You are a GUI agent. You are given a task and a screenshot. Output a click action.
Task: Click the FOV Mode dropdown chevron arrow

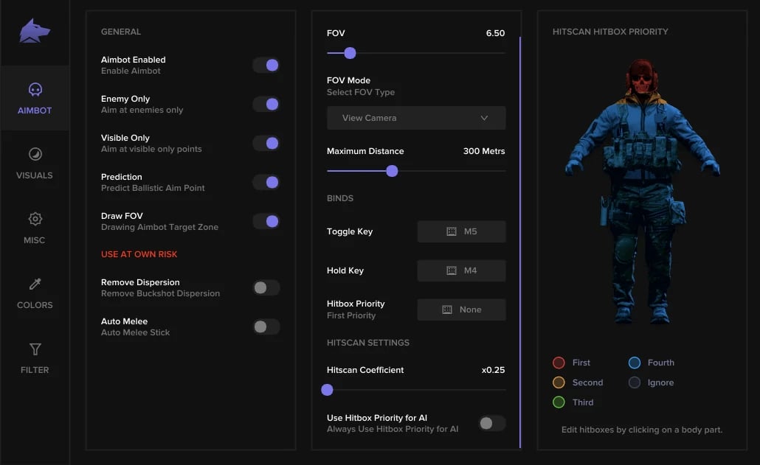tap(484, 118)
